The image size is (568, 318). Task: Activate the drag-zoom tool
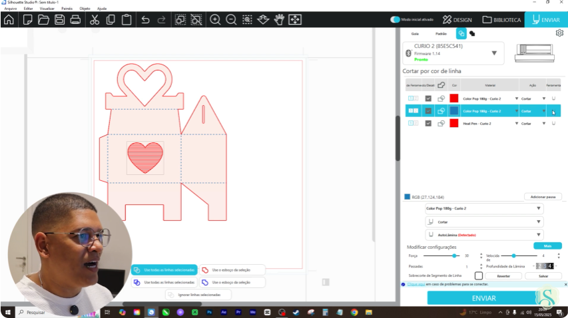263,19
